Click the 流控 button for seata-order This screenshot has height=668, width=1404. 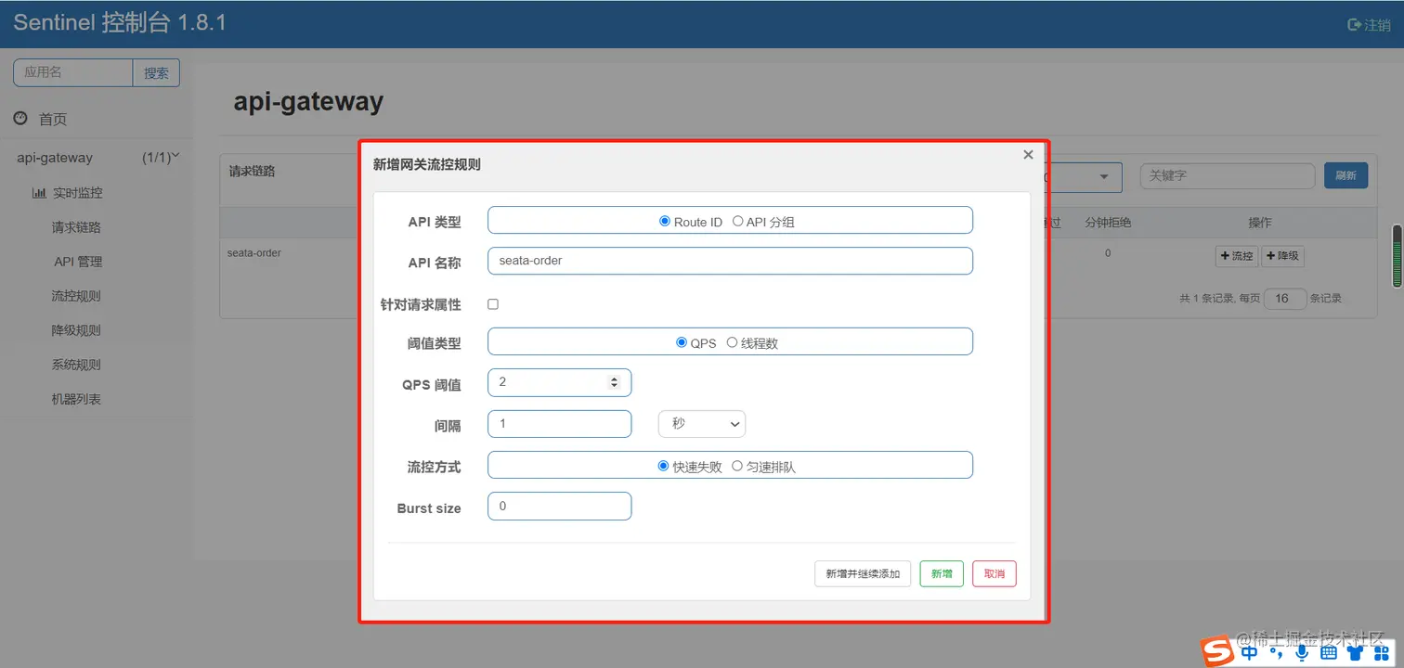1237,255
